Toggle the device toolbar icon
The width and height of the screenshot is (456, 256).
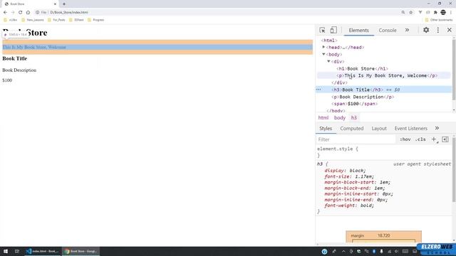point(333,30)
